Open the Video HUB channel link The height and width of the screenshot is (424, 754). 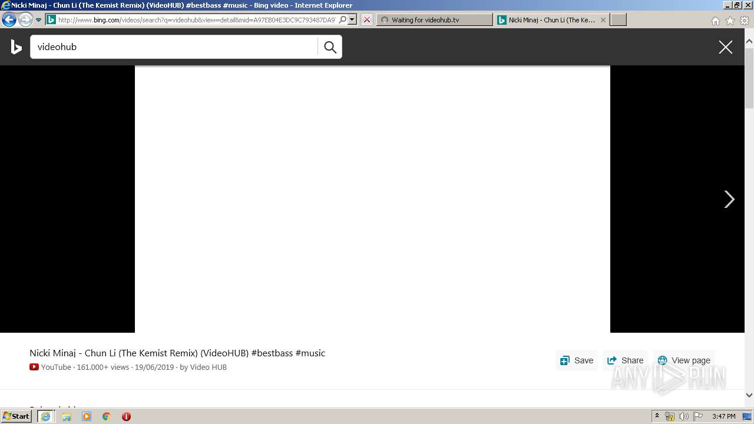pos(209,367)
